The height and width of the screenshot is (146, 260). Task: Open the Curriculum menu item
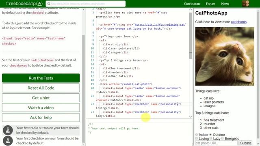point(192,4)
